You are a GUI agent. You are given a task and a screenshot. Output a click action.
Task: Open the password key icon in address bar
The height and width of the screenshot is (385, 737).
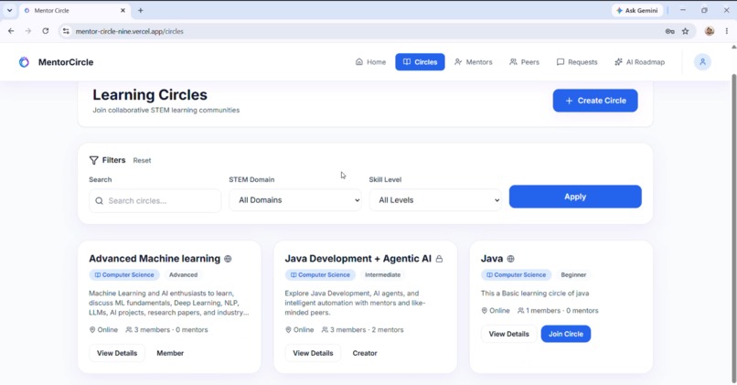[x=669, y=31]
